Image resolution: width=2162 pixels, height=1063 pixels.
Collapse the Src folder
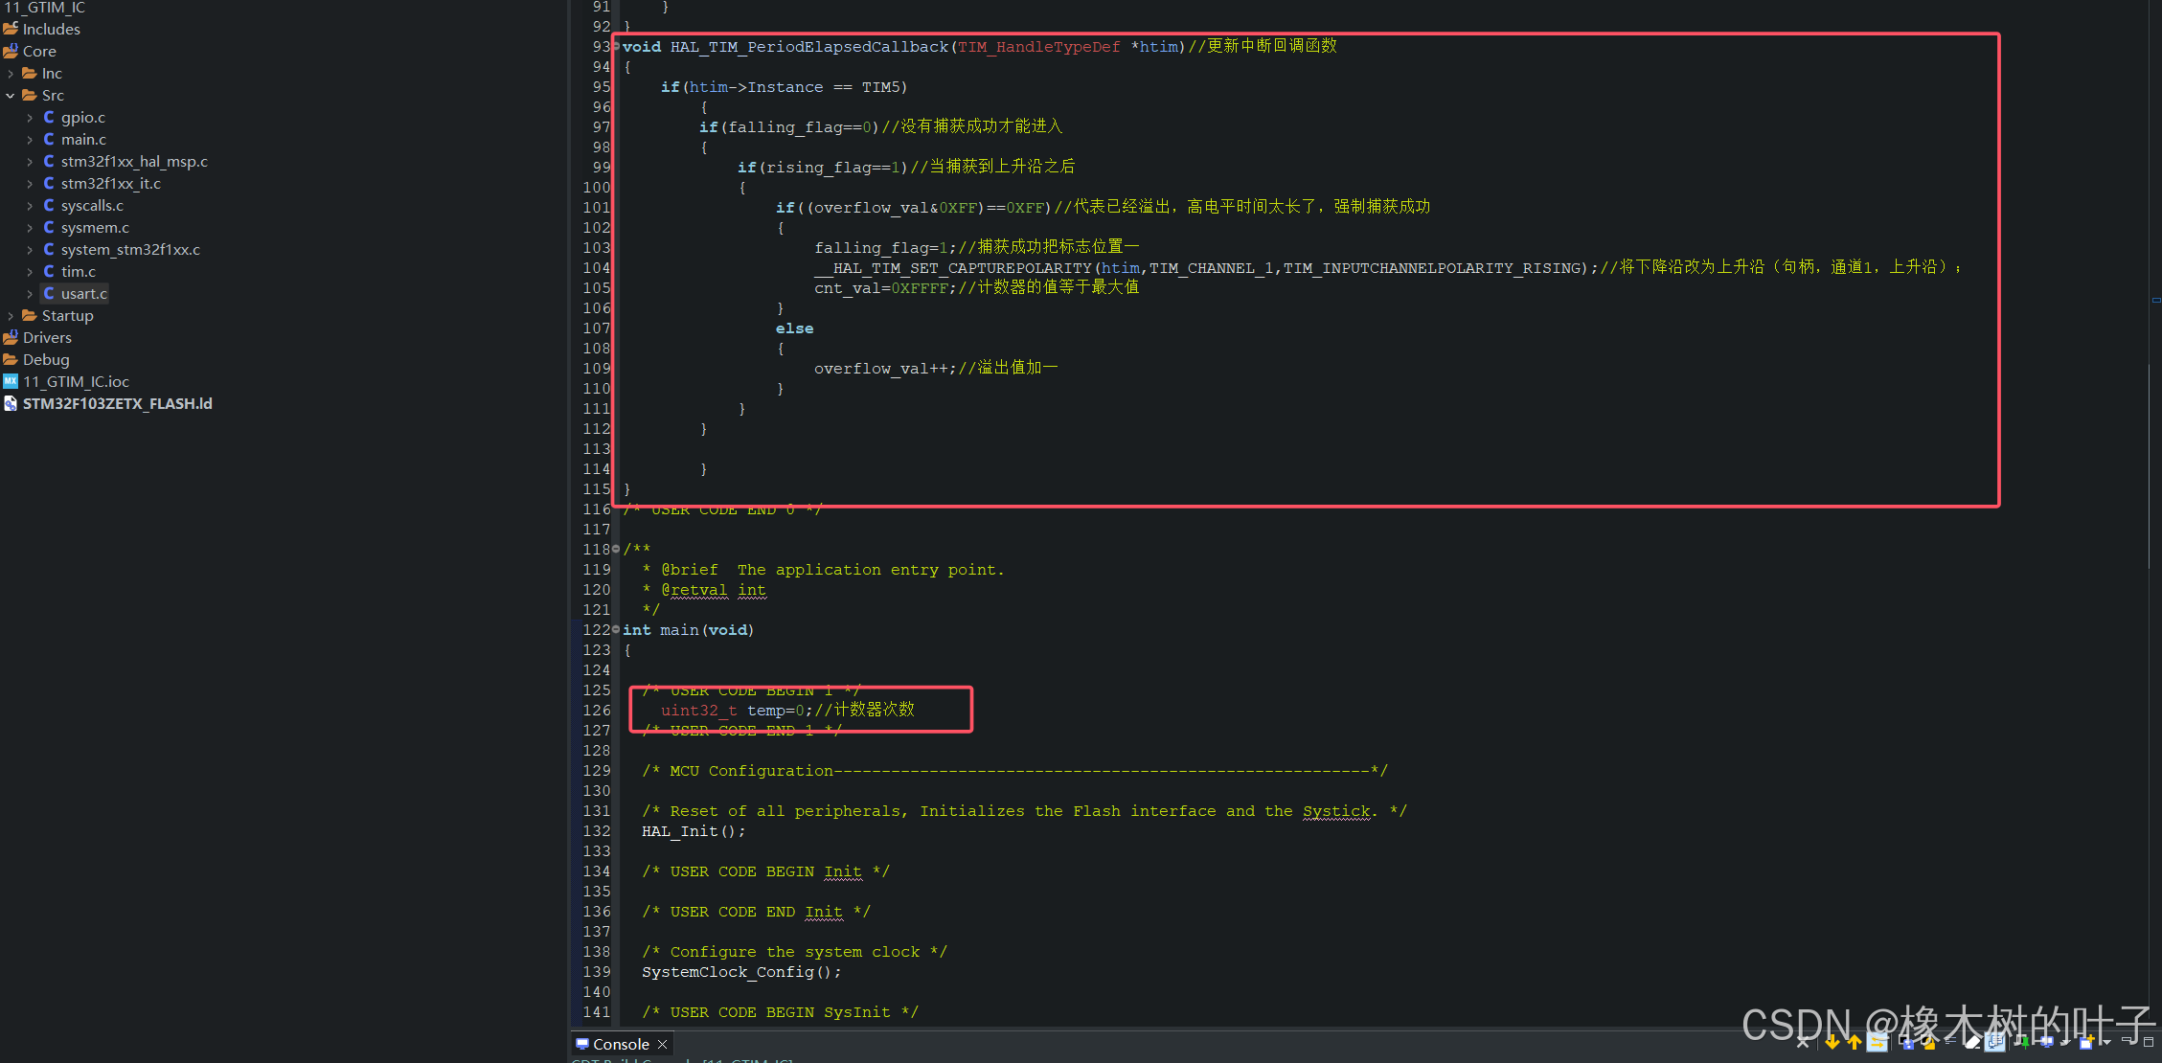tap(11, 96)
